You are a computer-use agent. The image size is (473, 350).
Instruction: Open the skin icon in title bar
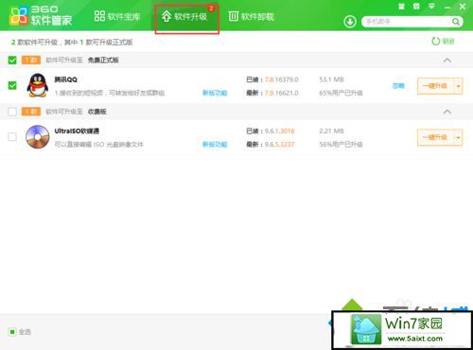pyautogui.click(x=416, y=7)
